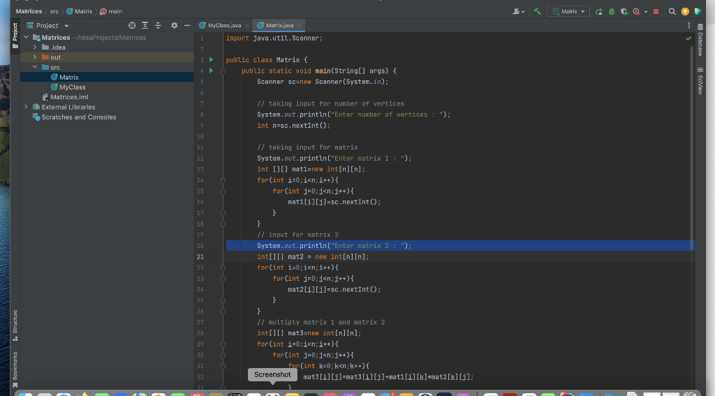Image resolution: width=715 pixels, height=396 pixels.
Task: Open the Matrix run configuration dropdown
Action: (568, 11)
